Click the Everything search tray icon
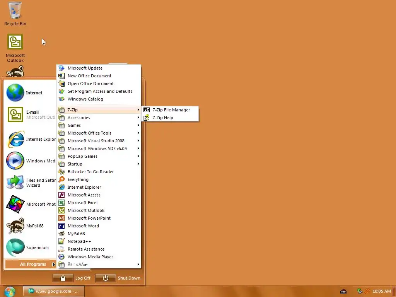 [x=367, y=292]
